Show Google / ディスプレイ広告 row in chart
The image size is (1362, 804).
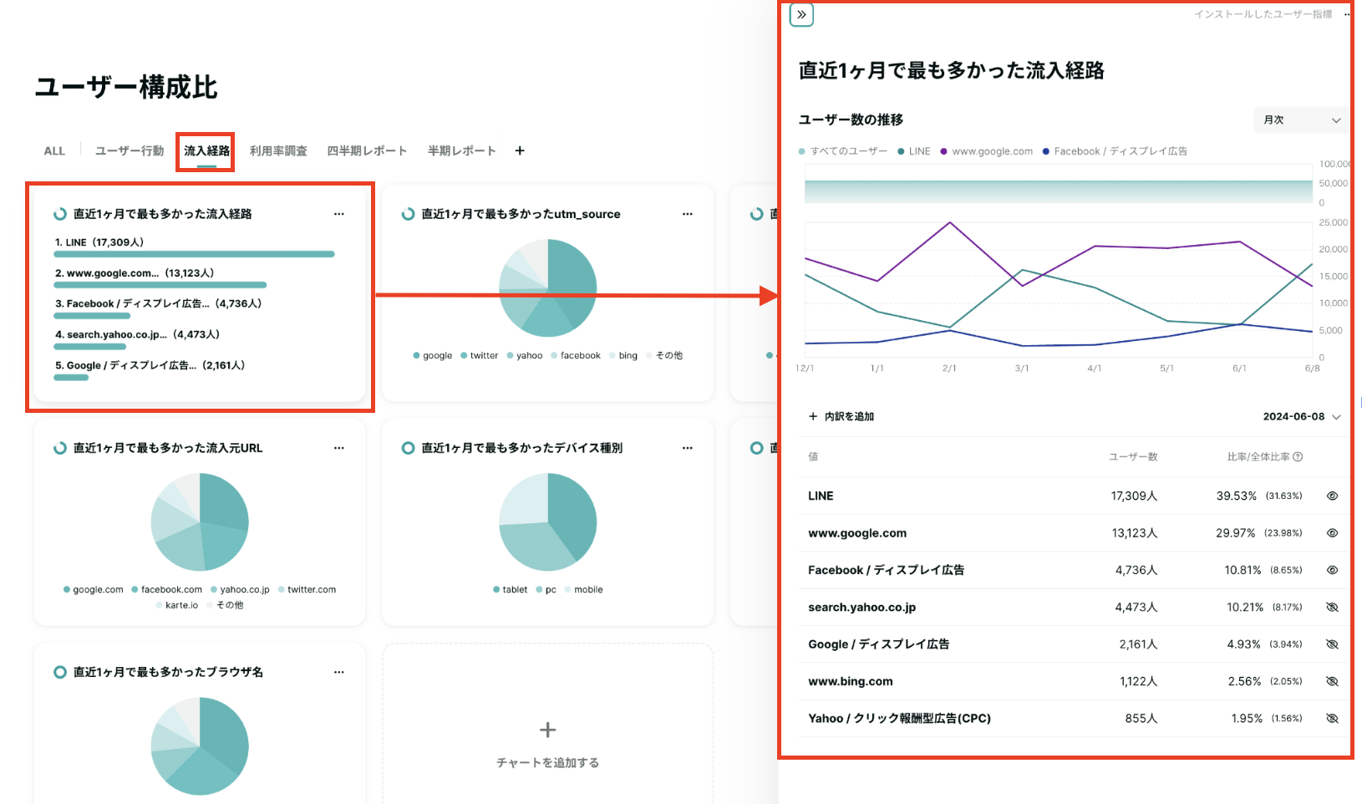click(x=1333, y=644)
